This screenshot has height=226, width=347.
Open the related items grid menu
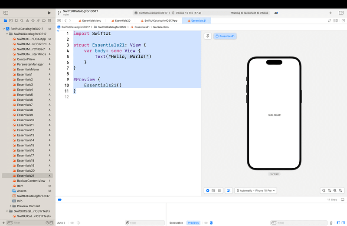click(x=59, y=20)
